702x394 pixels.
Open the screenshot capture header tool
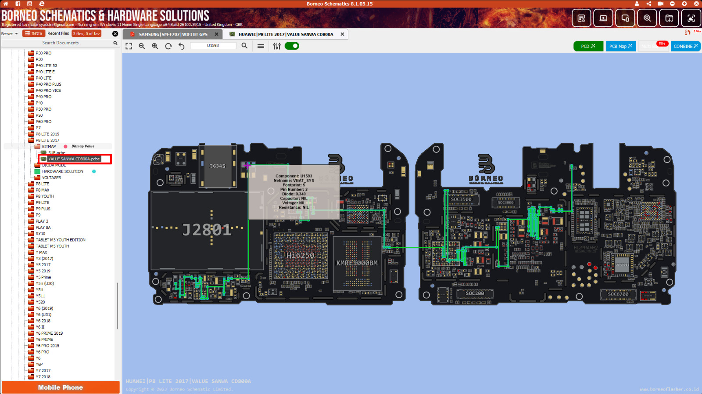click(x=691, y=18)
